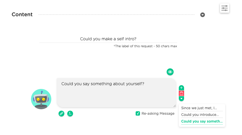Screen dimensions: 242x135
Task: Add a new message with plus icon
Action: [181, 88]
